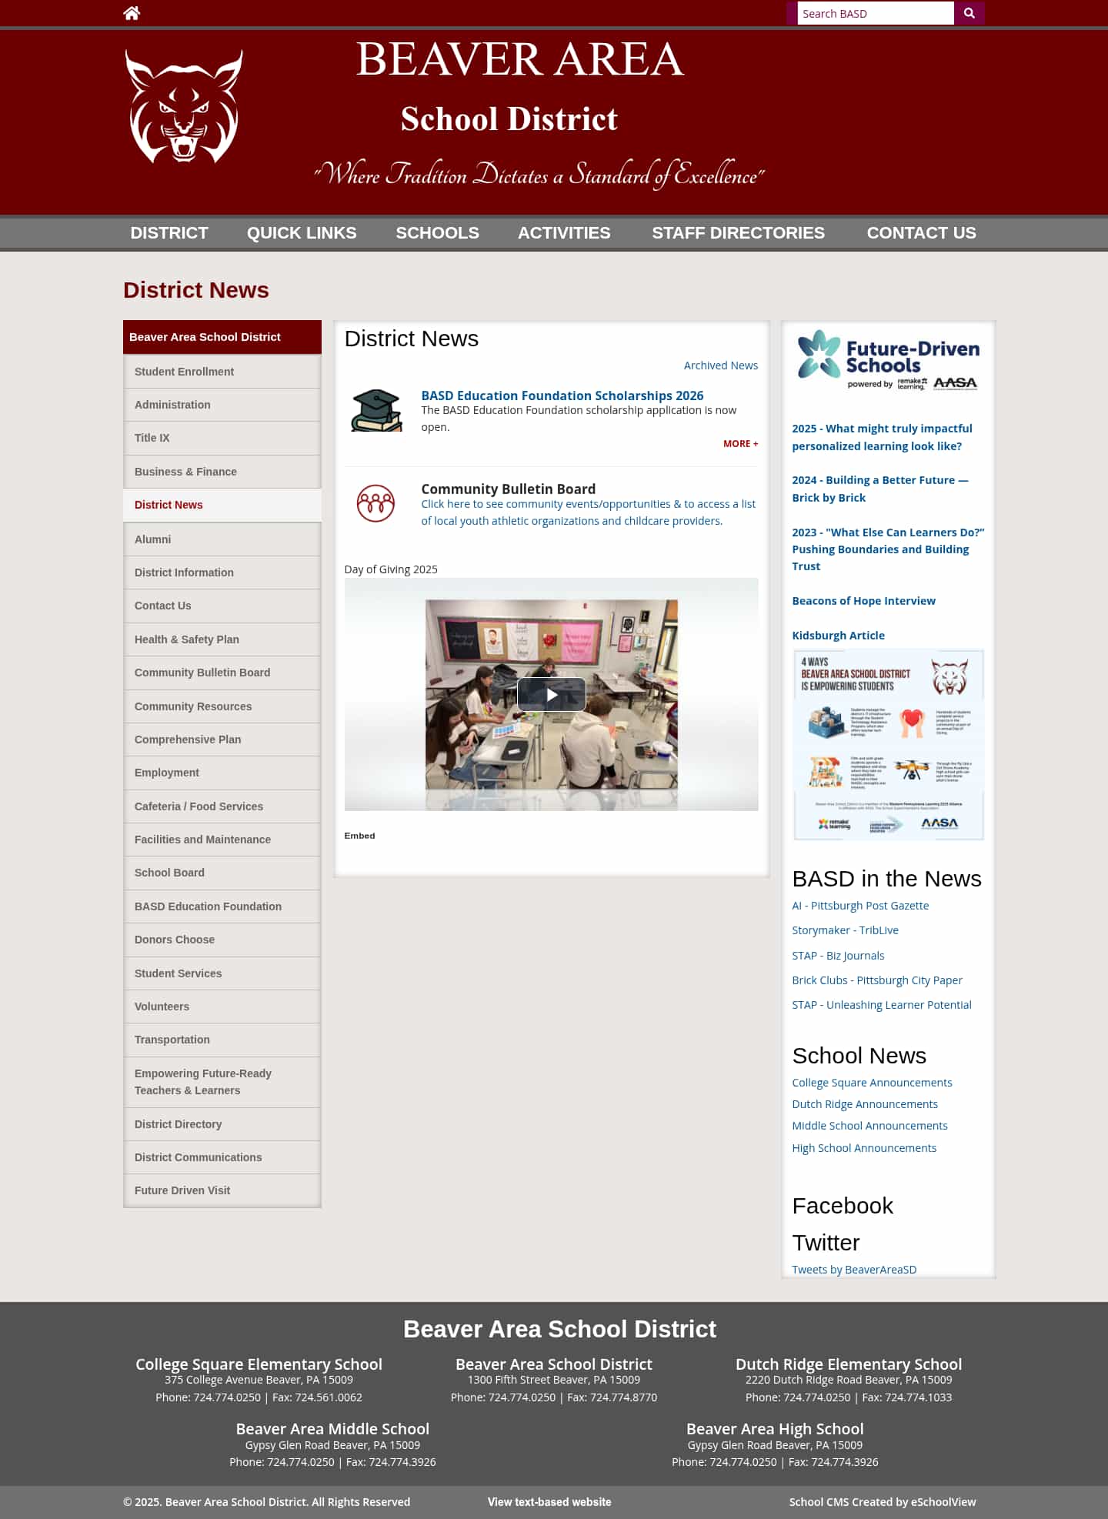Select School Board in sidebar
The image size is (1108, 1519).
(x=222, y=873)
